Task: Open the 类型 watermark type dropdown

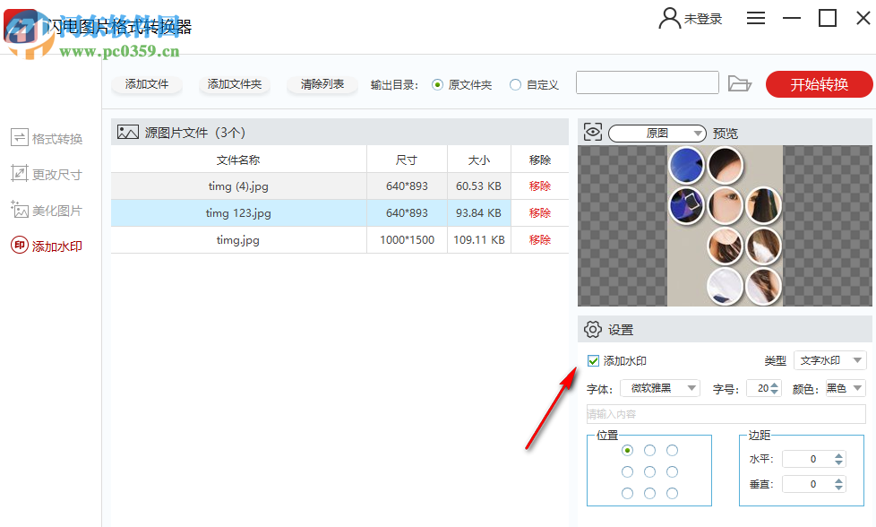Action: [829, 360]
